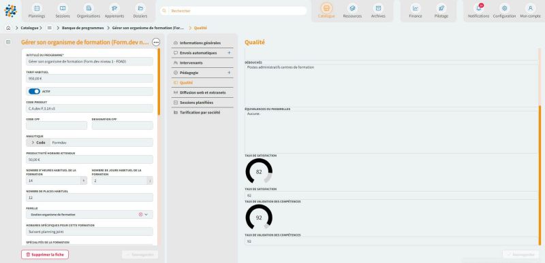Clear the Famille selection with the red icon
Viewport: 545px width, 263px height.
click(x=140, y=215)
